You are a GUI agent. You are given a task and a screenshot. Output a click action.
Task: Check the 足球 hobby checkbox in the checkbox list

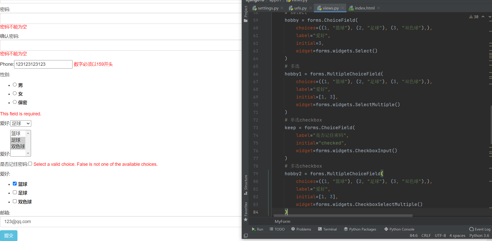tap(15, 192)
